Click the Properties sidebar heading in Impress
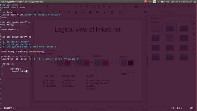 click(x=155, y=18)
